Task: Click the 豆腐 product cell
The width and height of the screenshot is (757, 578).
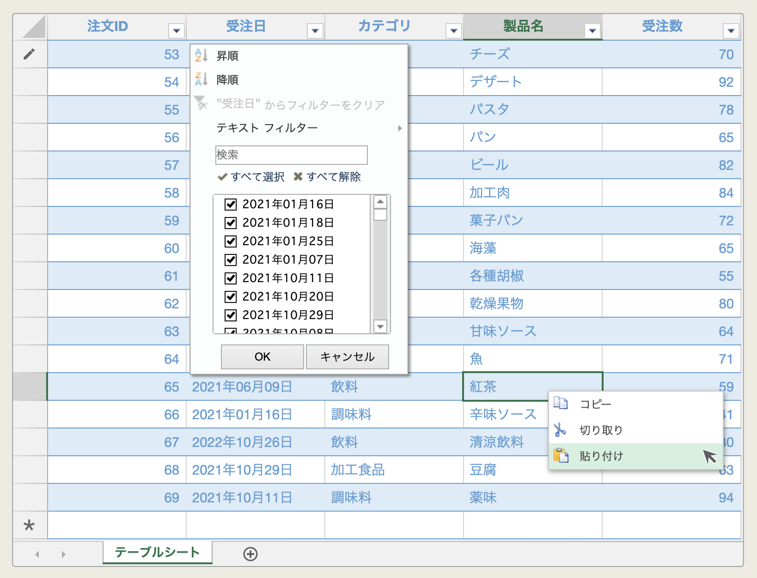Action: click(x=506, y=470)
